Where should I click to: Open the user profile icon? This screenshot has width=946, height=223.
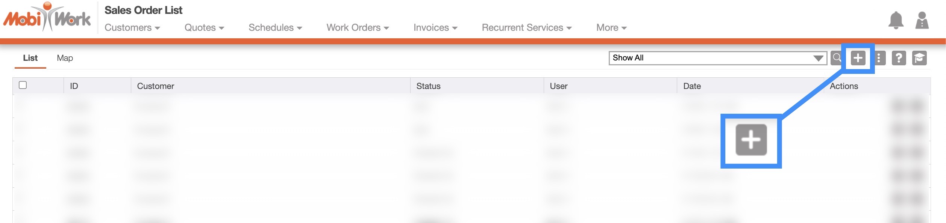(922, 20)
